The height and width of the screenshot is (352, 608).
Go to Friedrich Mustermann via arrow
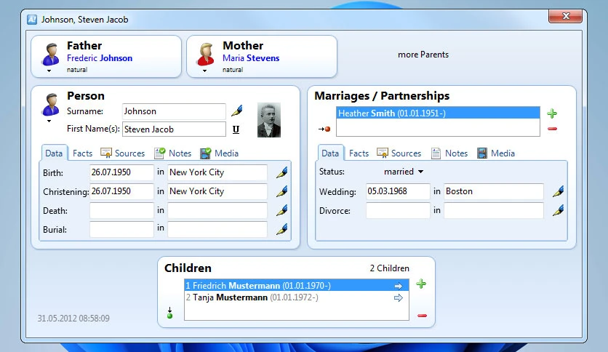click(399, 286)
